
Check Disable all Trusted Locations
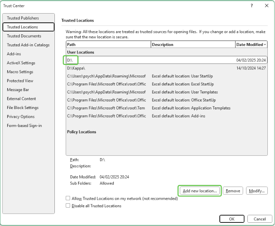click(68, 206)
